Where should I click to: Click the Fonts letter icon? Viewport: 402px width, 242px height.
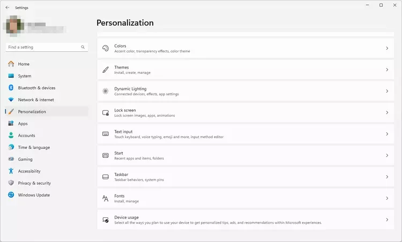(106, 198)
